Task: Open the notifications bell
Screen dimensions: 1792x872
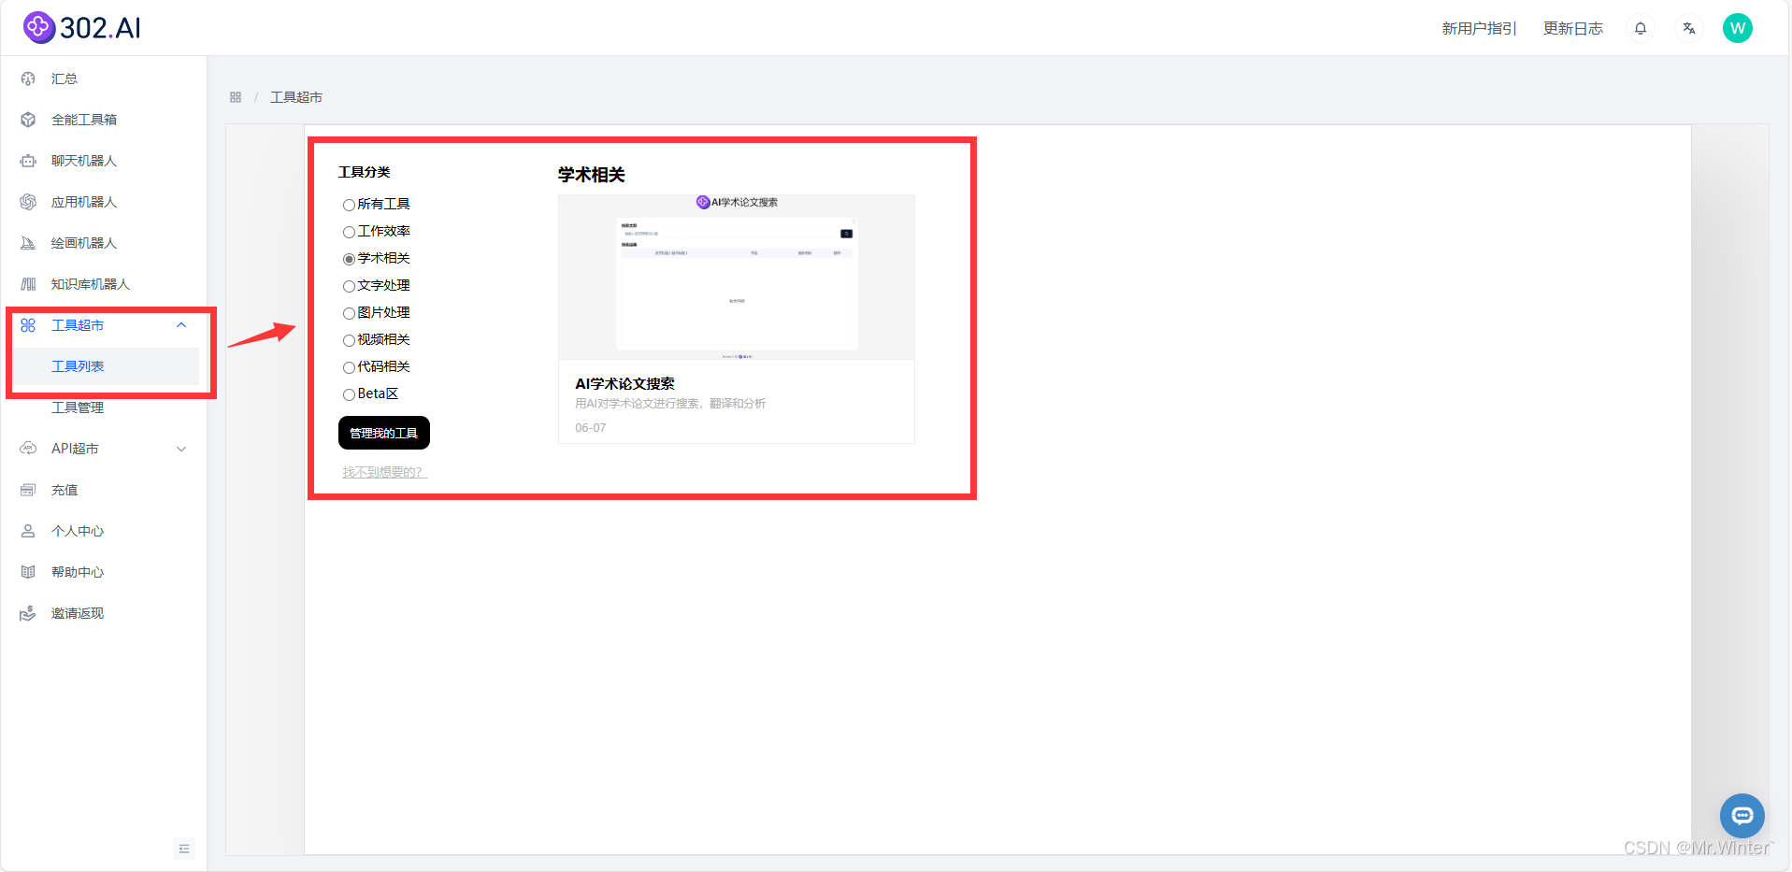Action: tap(1641, 28)
